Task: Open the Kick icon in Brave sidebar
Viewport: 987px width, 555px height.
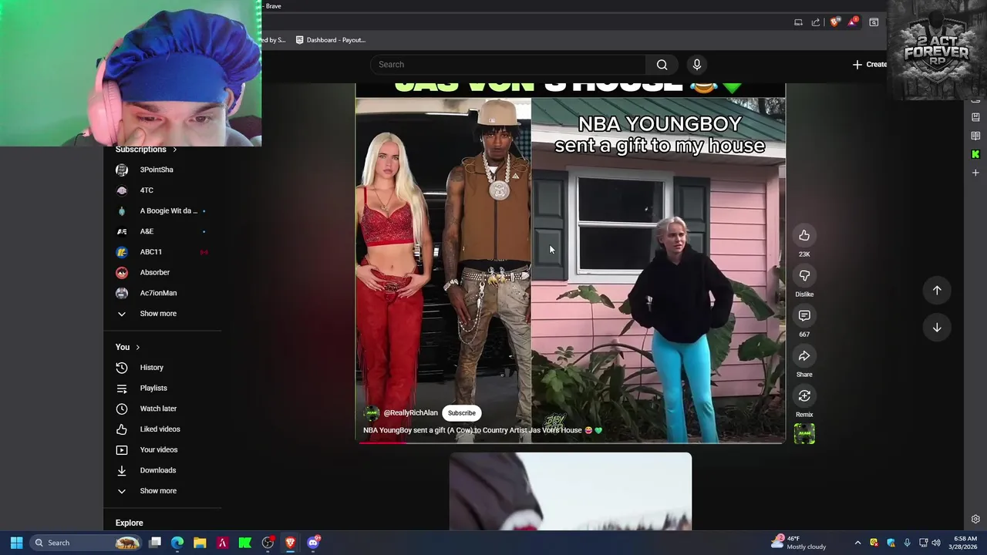Action: 975,154
